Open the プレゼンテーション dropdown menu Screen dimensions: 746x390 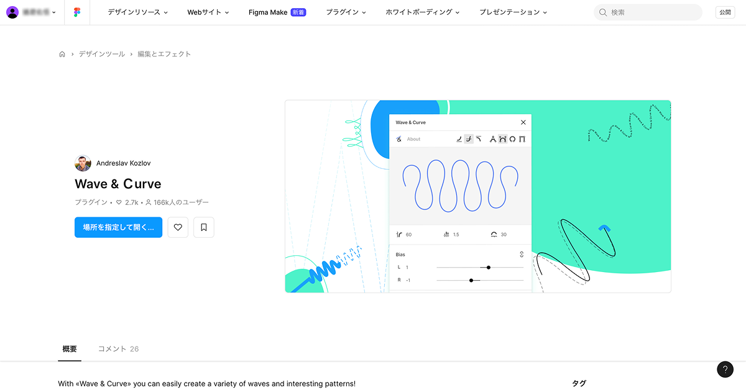(x=513, y=12)
